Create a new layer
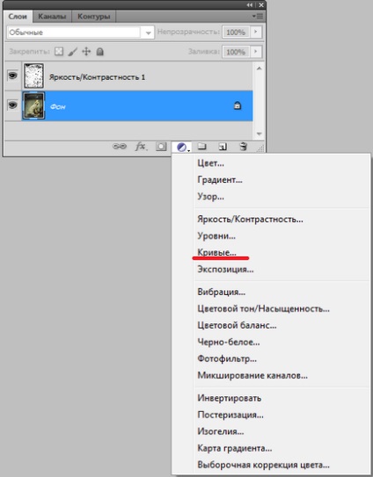 223,147
